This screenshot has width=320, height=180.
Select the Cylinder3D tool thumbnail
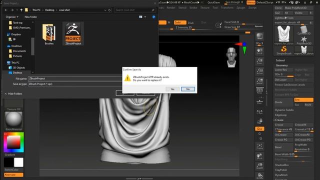coord(303,30)
